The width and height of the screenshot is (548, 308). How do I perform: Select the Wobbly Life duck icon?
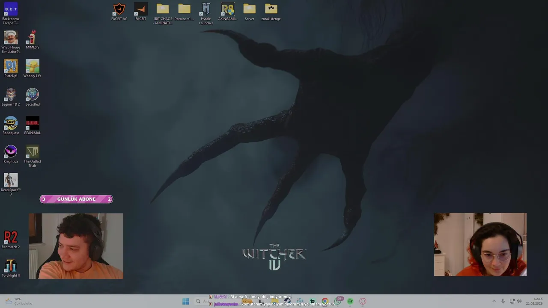(x=33, y=68)
